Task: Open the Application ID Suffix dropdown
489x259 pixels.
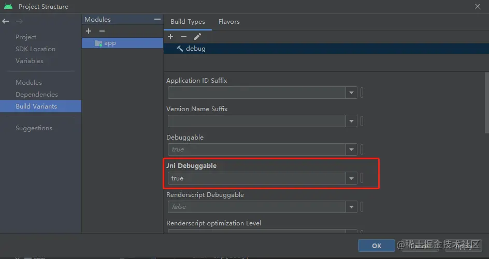Action: tap(352, 93)
